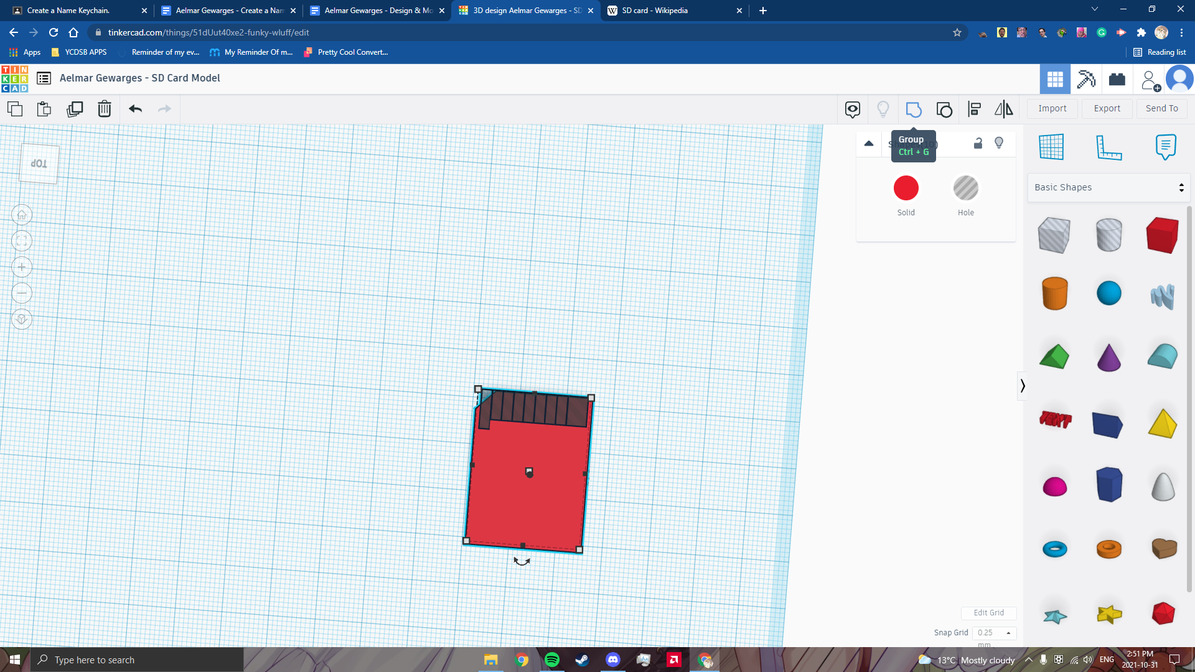Viewport: 1195px width, 672px height.
Task: Select the green Roof shape
Action: coord(1054,357)
